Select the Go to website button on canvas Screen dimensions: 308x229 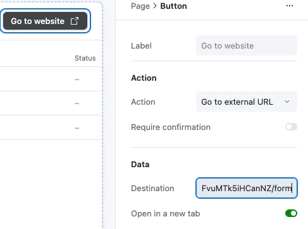[x=45, y=21]
